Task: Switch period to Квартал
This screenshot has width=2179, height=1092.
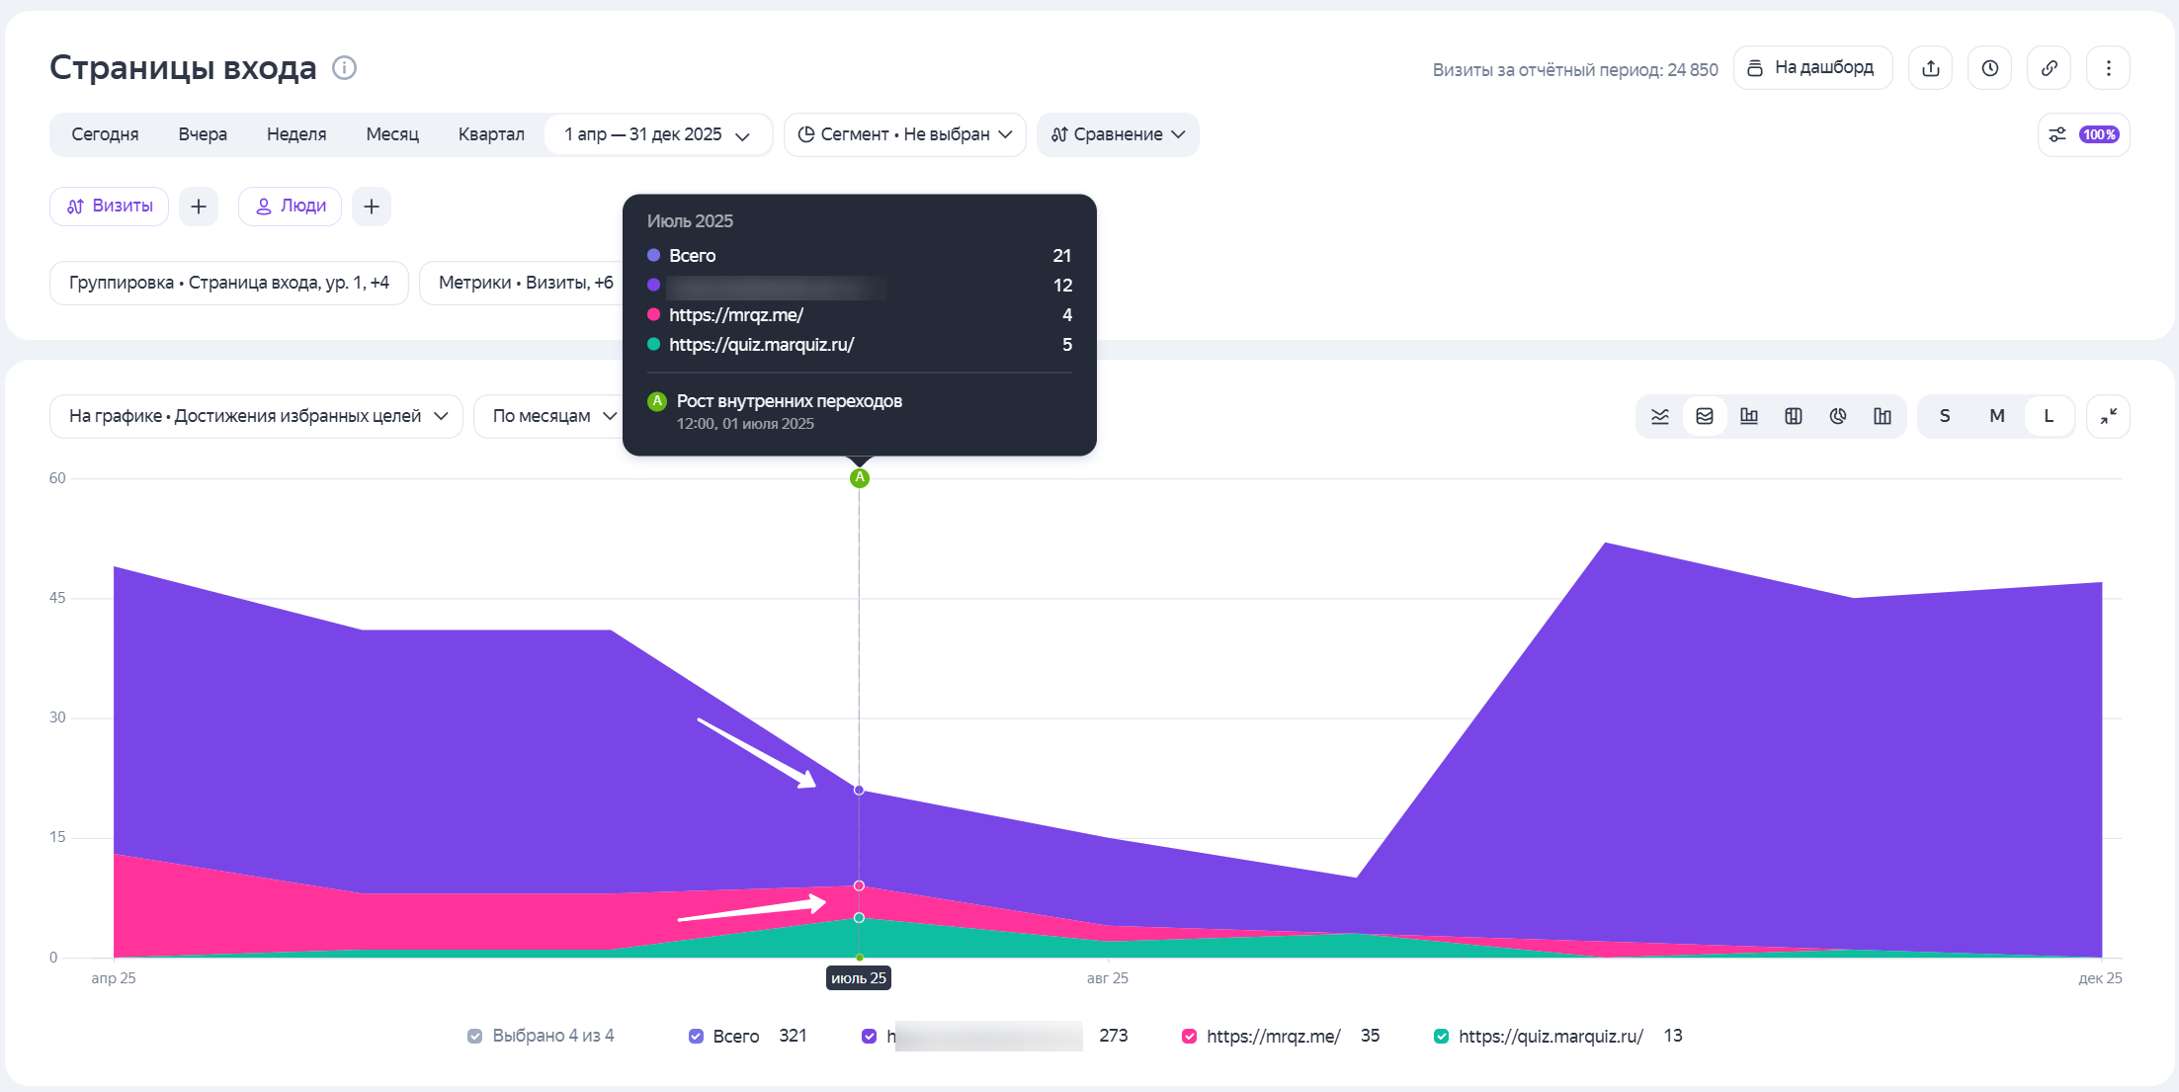Action: point(491,134)
